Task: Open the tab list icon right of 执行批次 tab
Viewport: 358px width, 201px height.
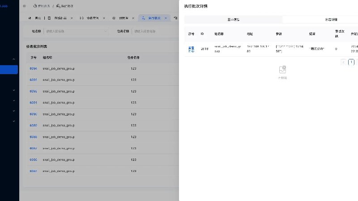Action: pyautogui.click(x=175, y=18)
